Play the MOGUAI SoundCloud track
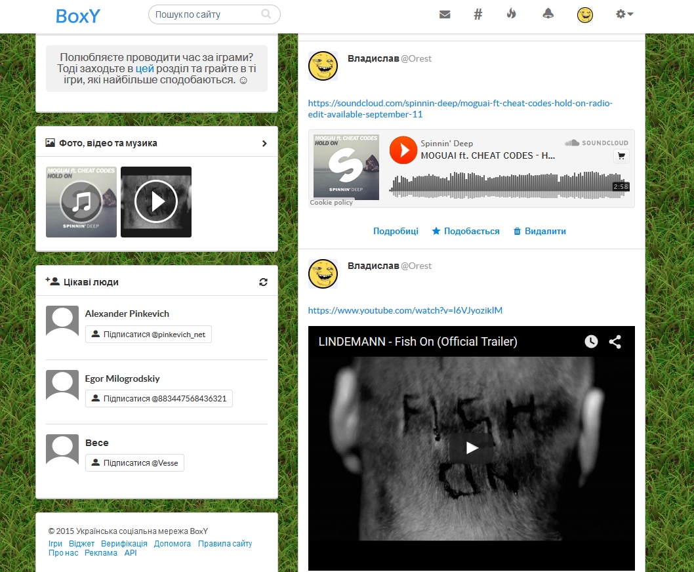The width and height of the screenshot is (694, 572). [403, 150]
